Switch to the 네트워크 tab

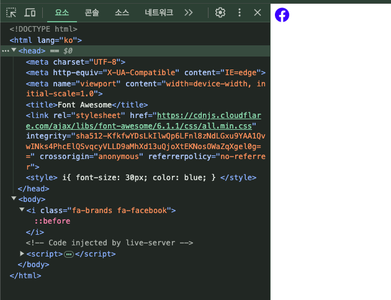click(x=159, y=12)
